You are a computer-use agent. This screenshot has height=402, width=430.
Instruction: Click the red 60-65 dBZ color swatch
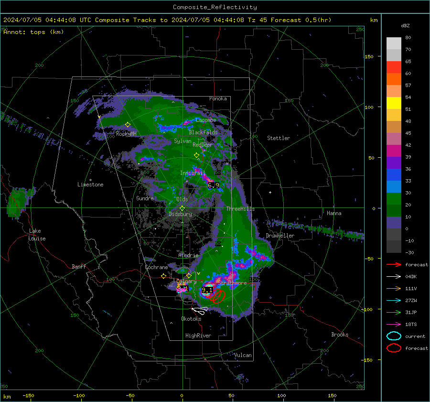[394, 67]
